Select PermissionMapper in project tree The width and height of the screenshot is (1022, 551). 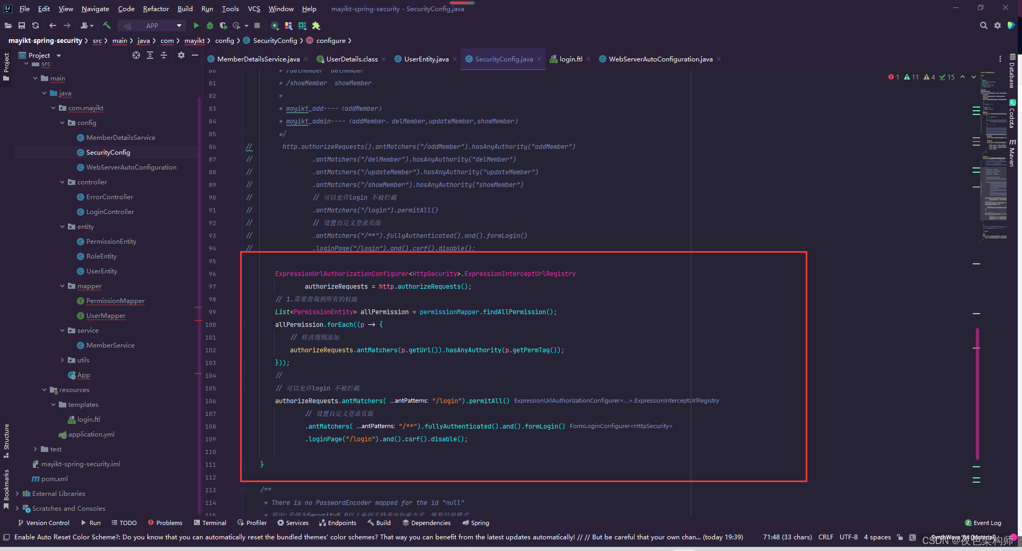116,300
